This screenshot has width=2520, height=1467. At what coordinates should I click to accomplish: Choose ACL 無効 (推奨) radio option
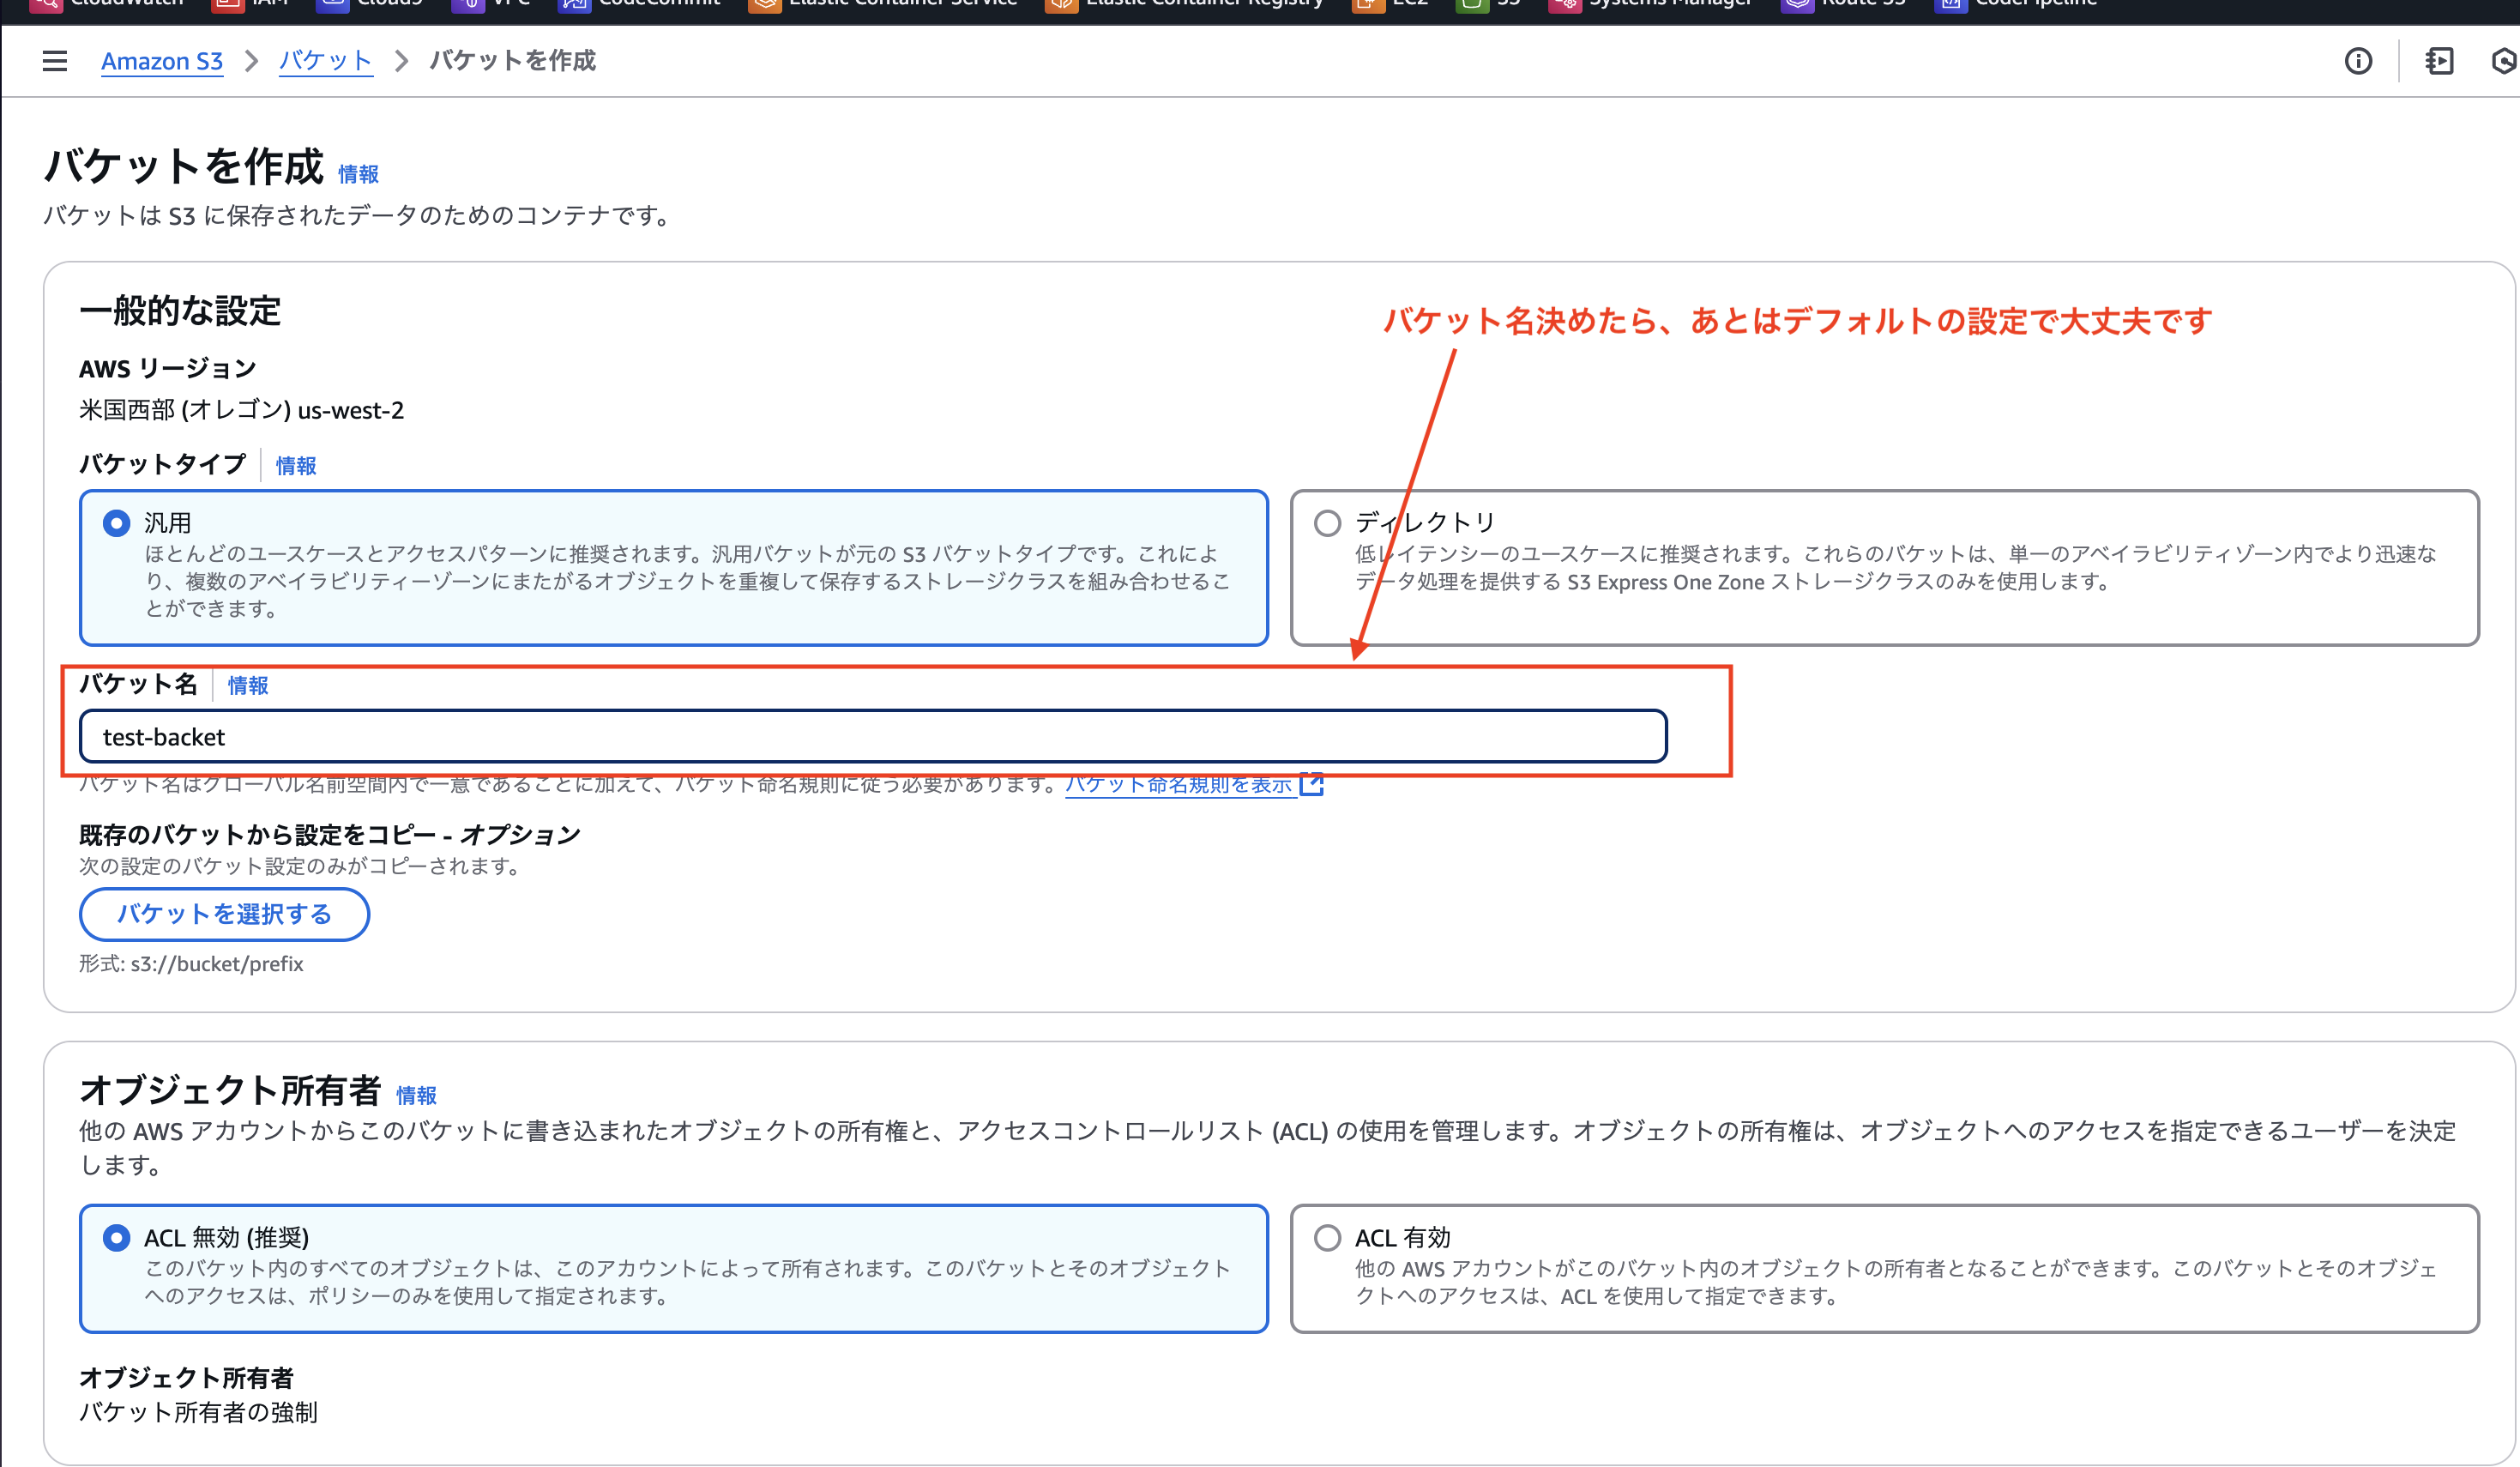pos(117,1238)
